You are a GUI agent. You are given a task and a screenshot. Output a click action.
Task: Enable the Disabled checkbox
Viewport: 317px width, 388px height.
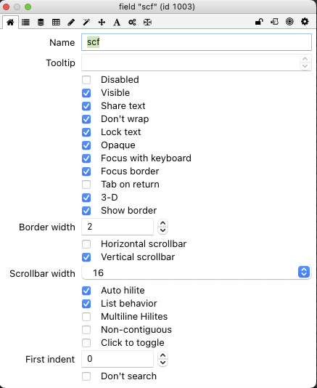86,80
